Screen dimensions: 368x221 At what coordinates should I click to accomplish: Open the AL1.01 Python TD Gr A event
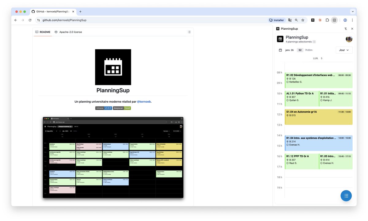point(301,98)
